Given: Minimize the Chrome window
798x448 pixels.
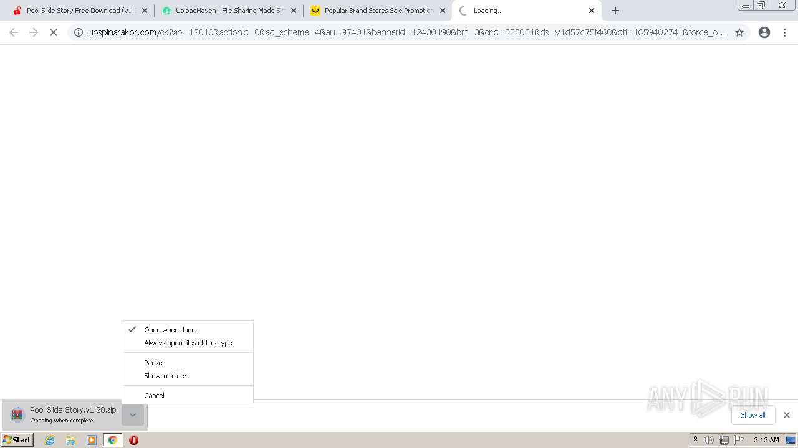Looking at the screenshot, I should [x=746, y=6].
